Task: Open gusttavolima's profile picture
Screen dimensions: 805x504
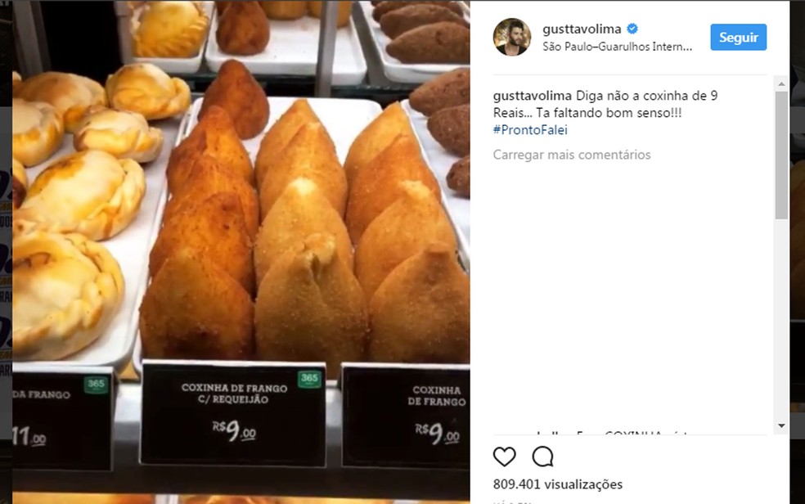Action: point(512,37)
